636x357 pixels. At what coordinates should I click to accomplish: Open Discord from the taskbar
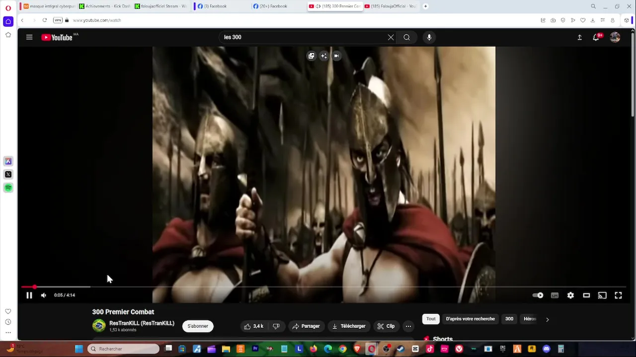point(547,349)
